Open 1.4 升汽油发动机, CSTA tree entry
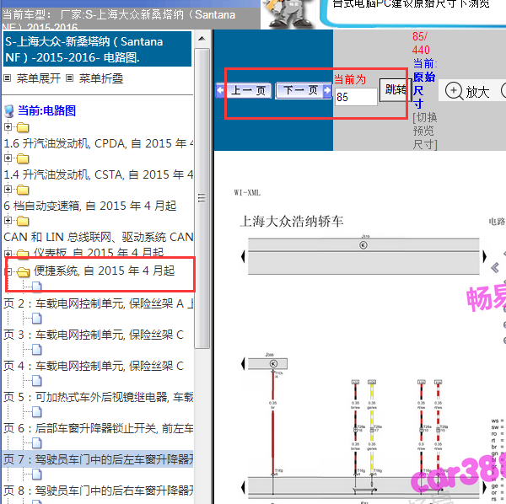Screen dimensions: 506x504 99,174
